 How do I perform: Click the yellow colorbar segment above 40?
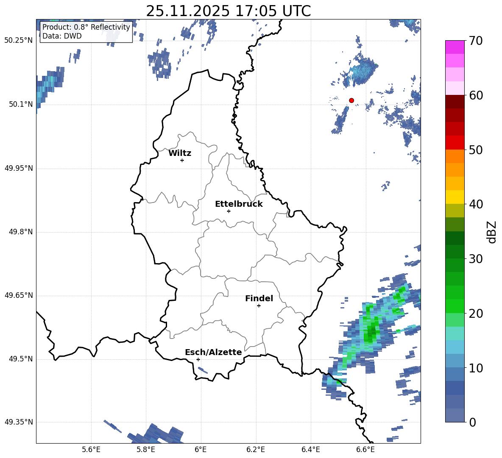[455, 197]
